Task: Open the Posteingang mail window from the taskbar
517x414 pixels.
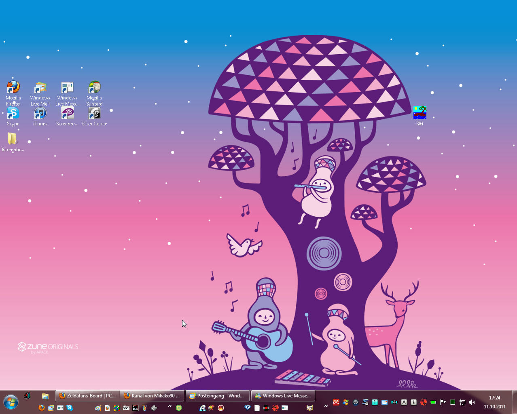Action: click(217, 396)
